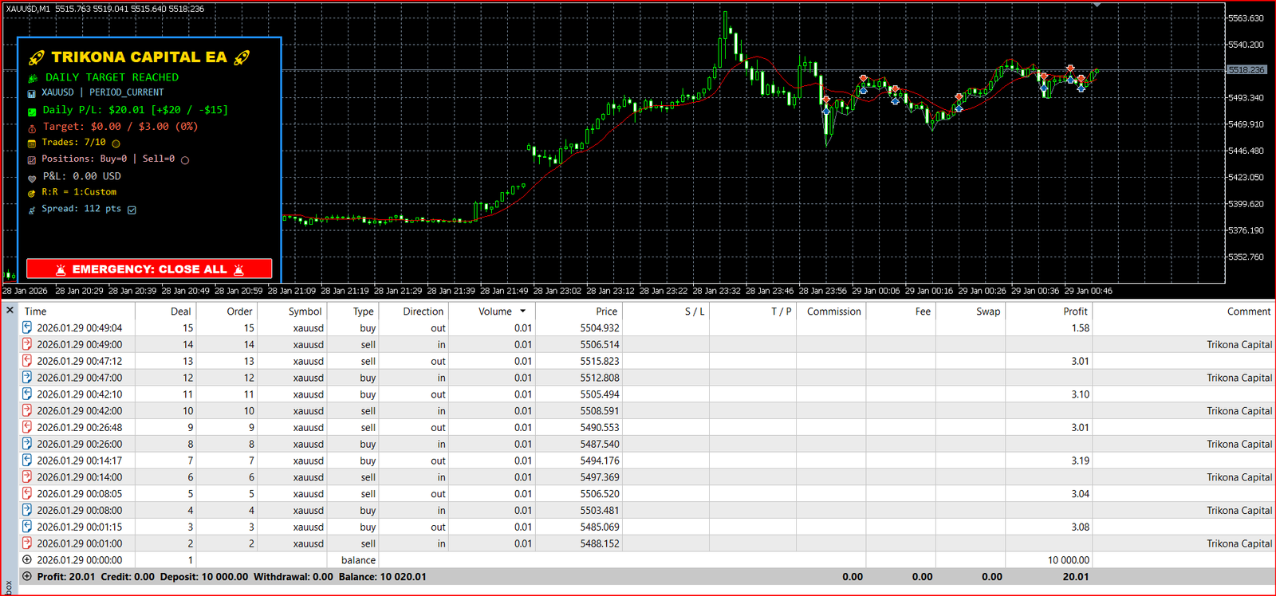The image size is (1276, 596).
Task: Click the heart icon next to P&L
Action: [32, 178]
